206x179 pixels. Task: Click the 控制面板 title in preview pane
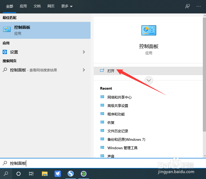click(x=149, y=46)
